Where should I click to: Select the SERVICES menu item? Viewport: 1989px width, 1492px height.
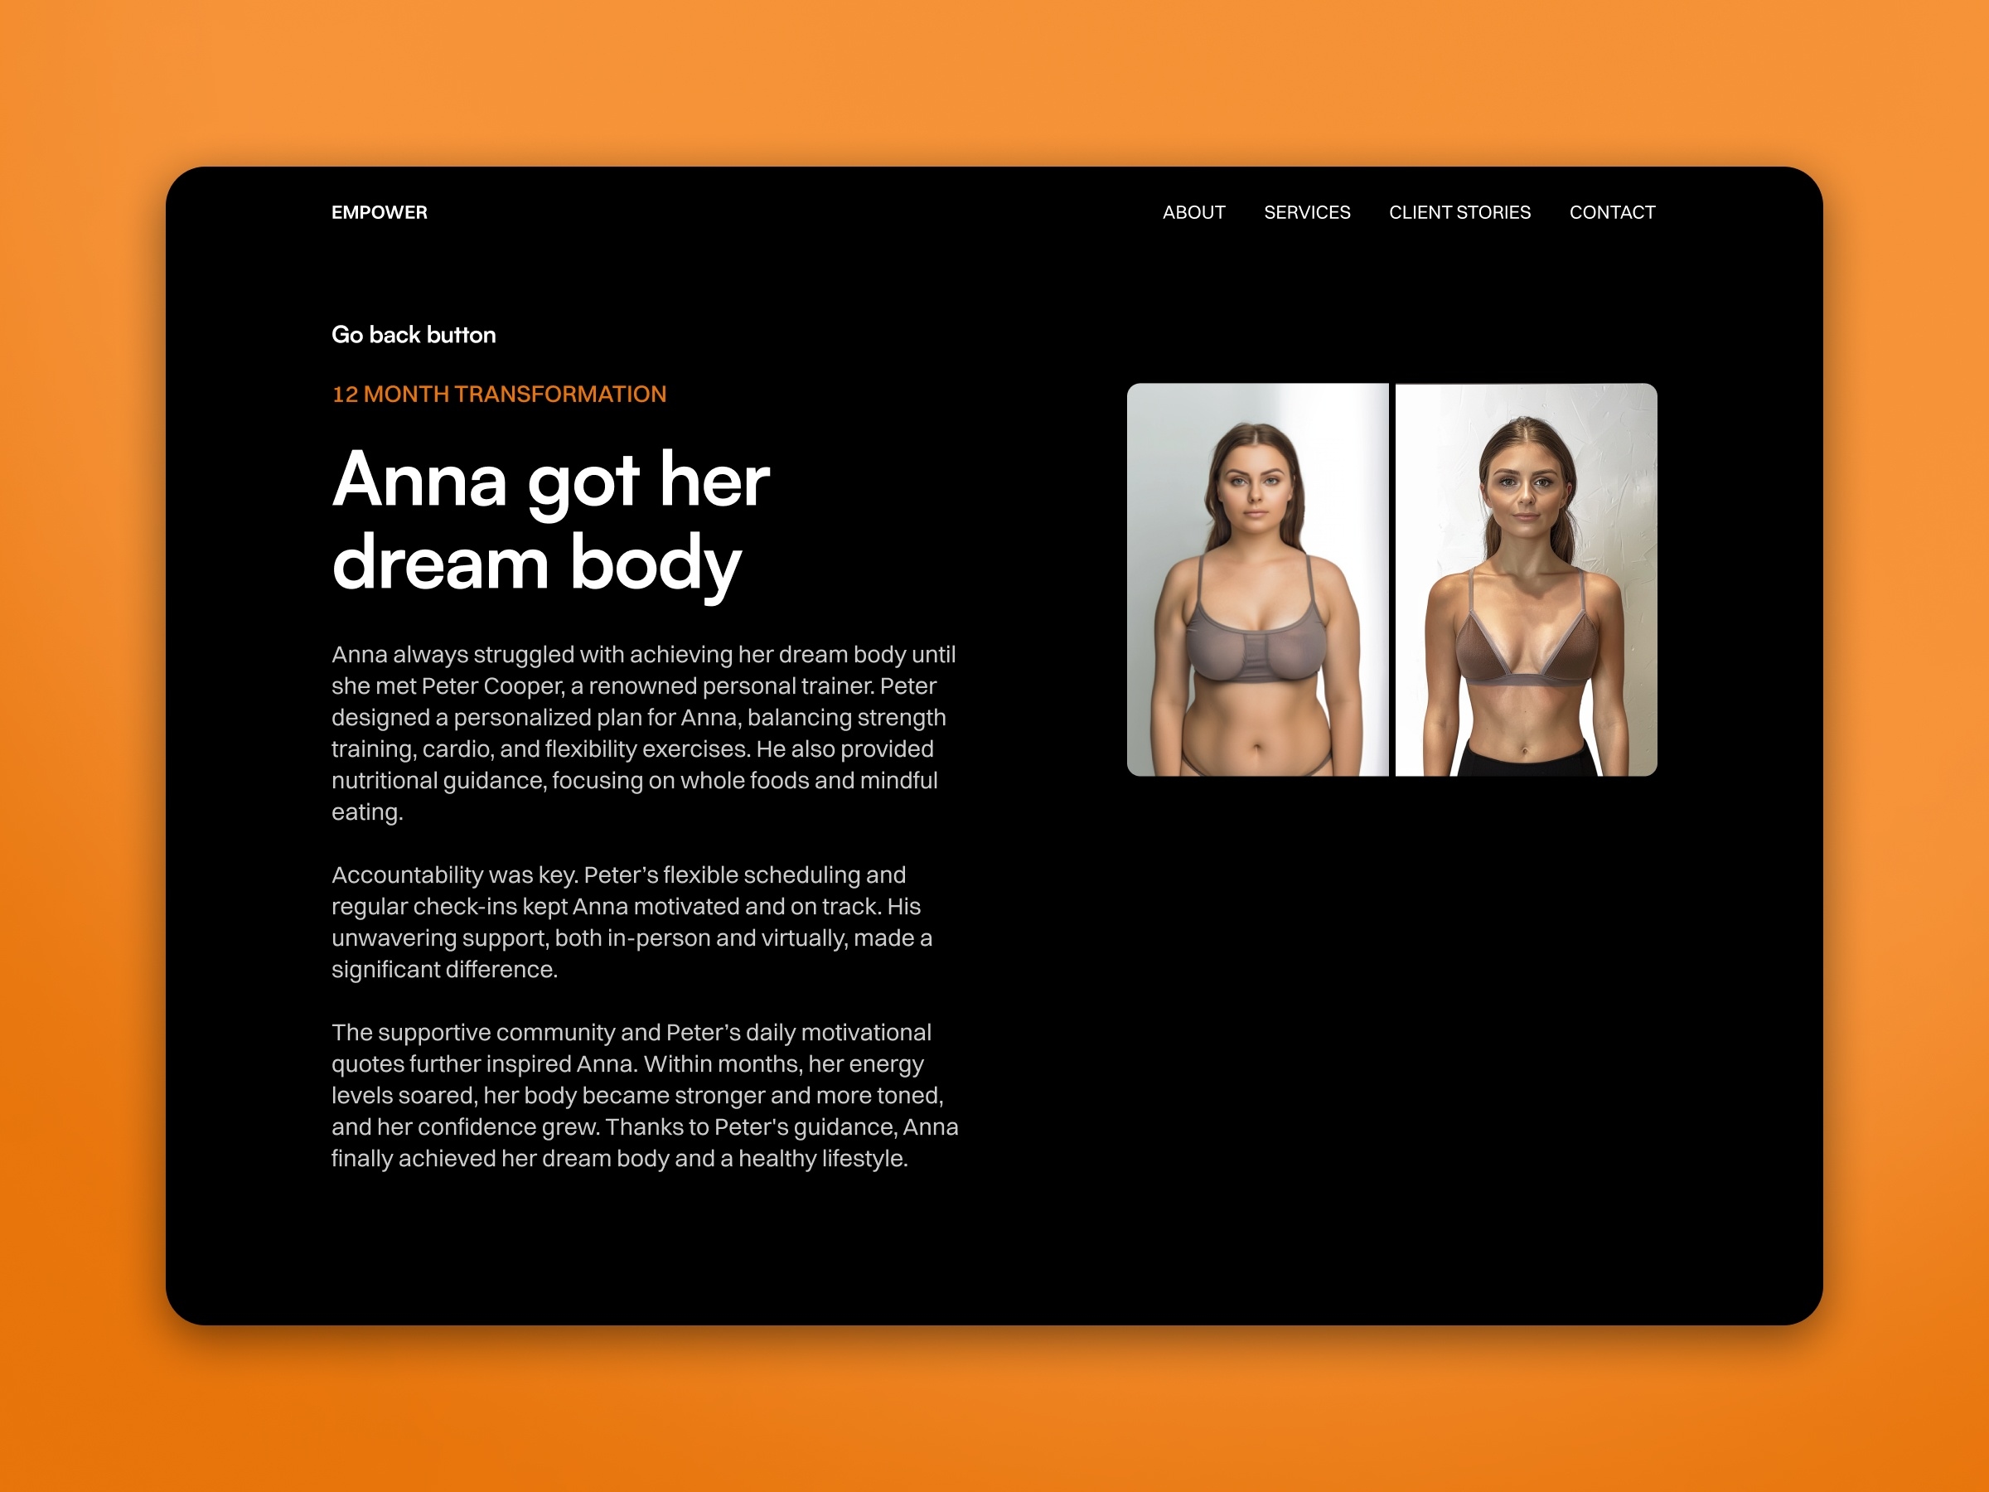pyautogui.click(x=1306, y=211)
